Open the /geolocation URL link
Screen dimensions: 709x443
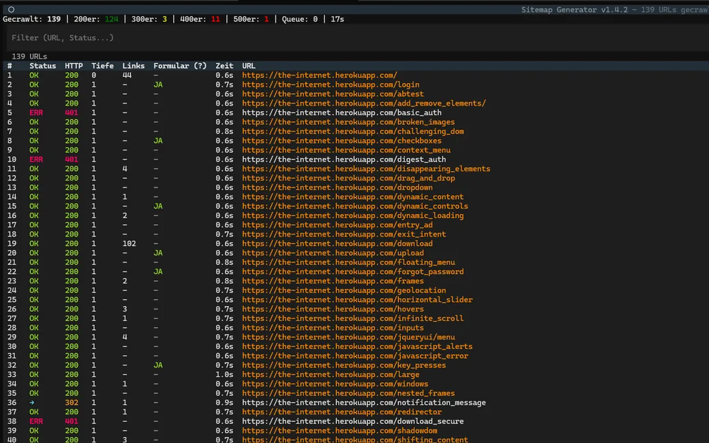[x=344, y=290]
